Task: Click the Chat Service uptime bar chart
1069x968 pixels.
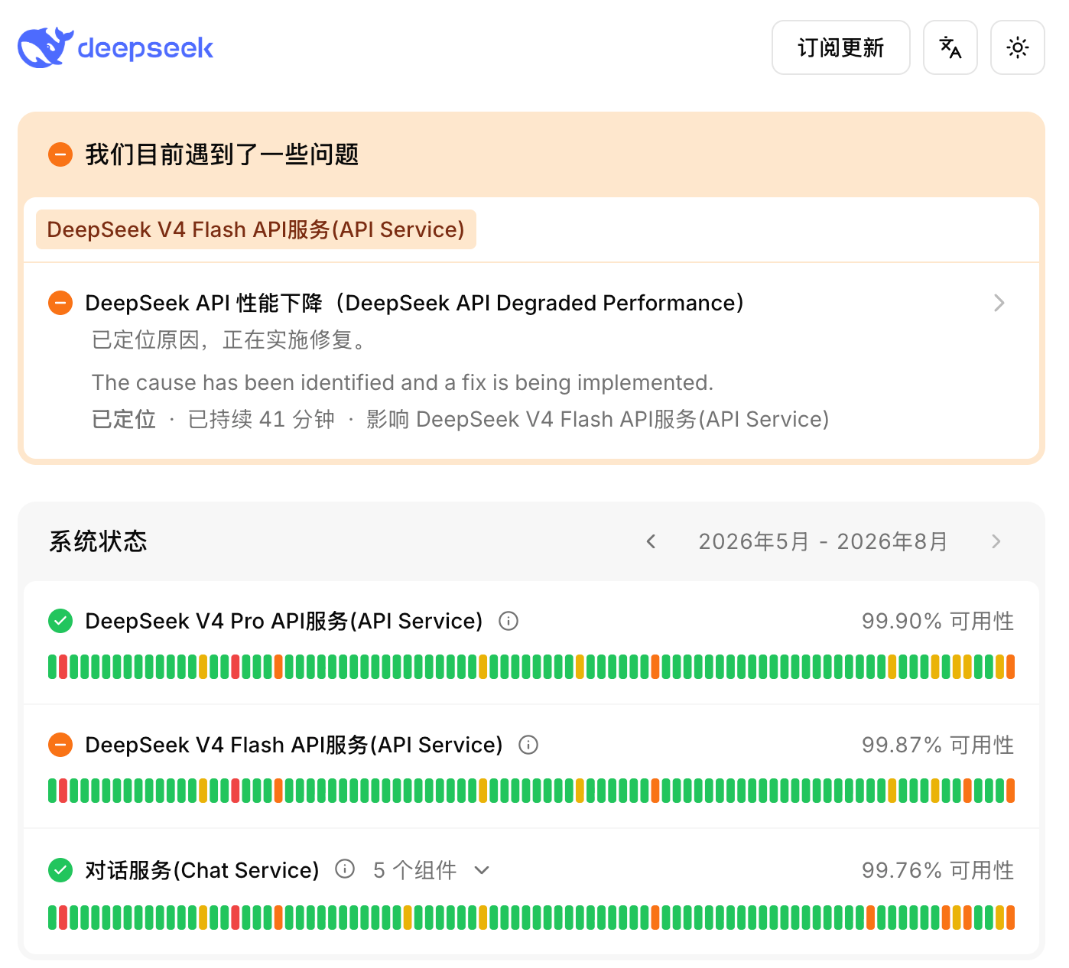Action: pyautogui.click(x=531, y=918)
